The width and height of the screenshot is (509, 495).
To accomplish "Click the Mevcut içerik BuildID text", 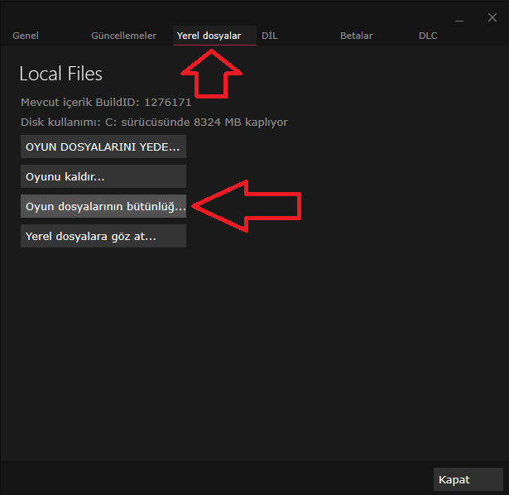I will point(106,103).
